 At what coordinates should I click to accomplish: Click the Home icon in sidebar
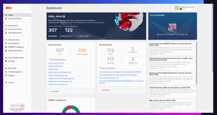6,15
